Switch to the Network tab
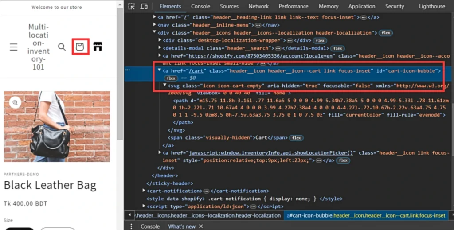This screenshot has width=454, height=230. [x=258, y=6]
